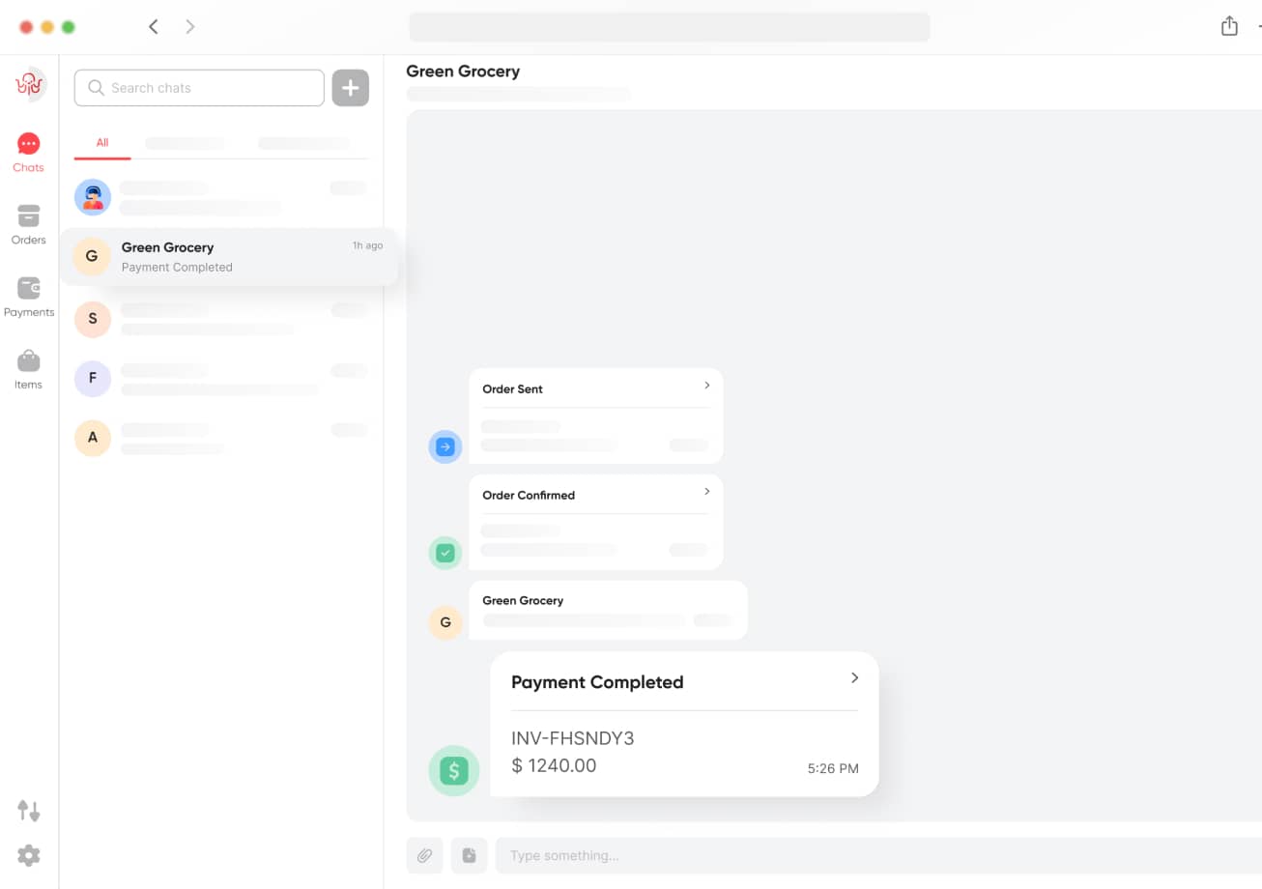Click the settings gear icon

click(28, 855)
